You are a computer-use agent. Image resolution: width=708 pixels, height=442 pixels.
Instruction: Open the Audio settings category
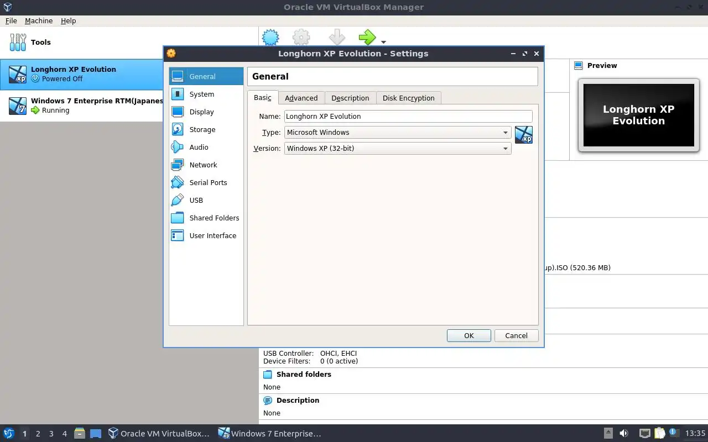click(x=206, y=147)
